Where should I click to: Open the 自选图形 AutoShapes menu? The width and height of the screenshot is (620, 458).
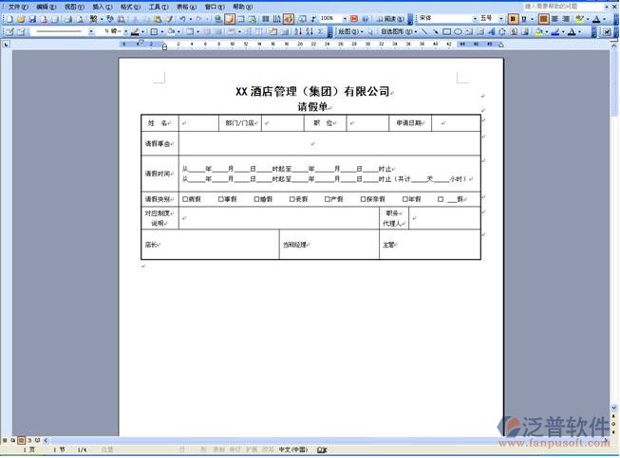tap(399, 31)
